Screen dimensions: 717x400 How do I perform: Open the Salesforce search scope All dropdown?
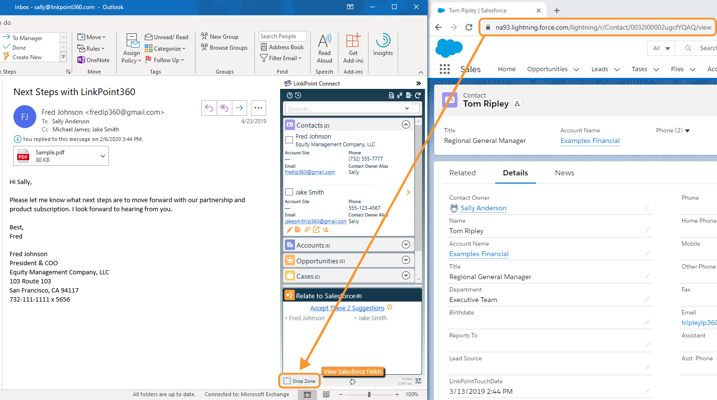661,48
